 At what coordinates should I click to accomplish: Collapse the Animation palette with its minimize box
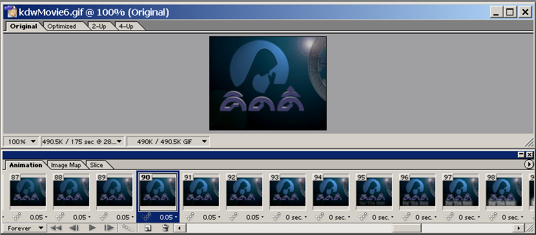tap(521, 155)
